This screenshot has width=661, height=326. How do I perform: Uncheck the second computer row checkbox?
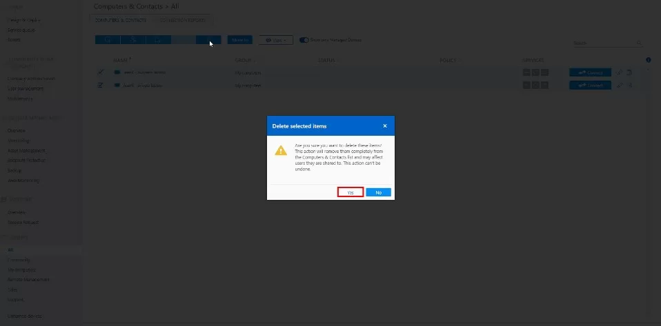tap(101, 85)
